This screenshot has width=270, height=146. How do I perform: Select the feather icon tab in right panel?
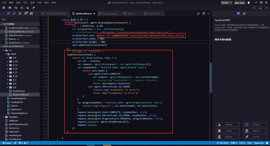(x=244, y=13)
